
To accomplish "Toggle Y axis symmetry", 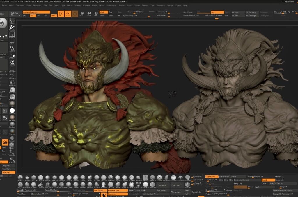I will coord(39,16).
